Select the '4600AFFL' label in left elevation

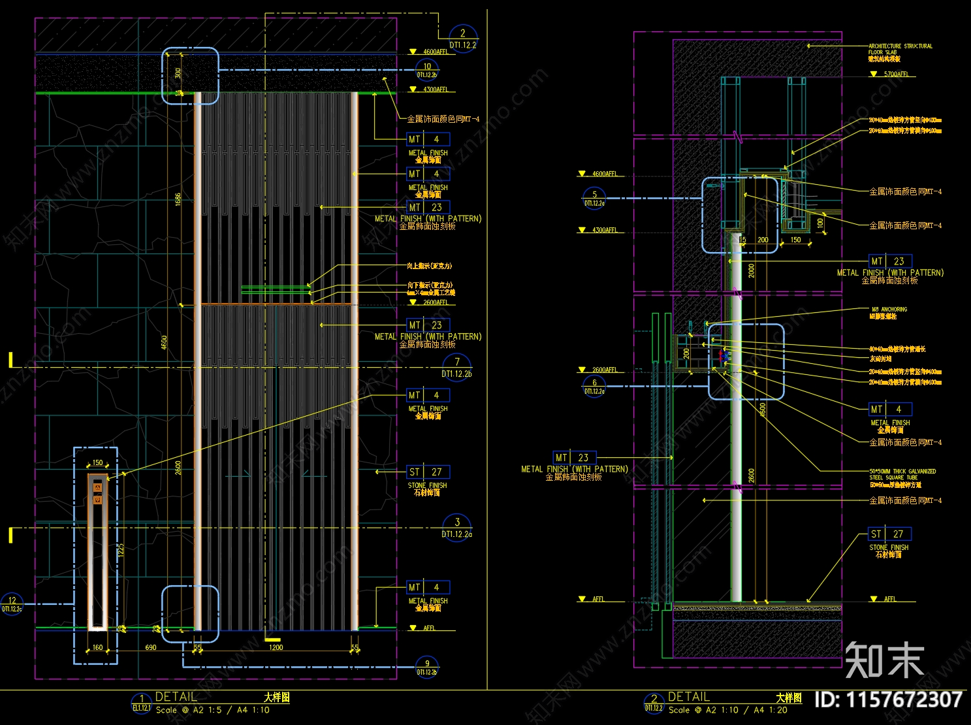point(436,52)
